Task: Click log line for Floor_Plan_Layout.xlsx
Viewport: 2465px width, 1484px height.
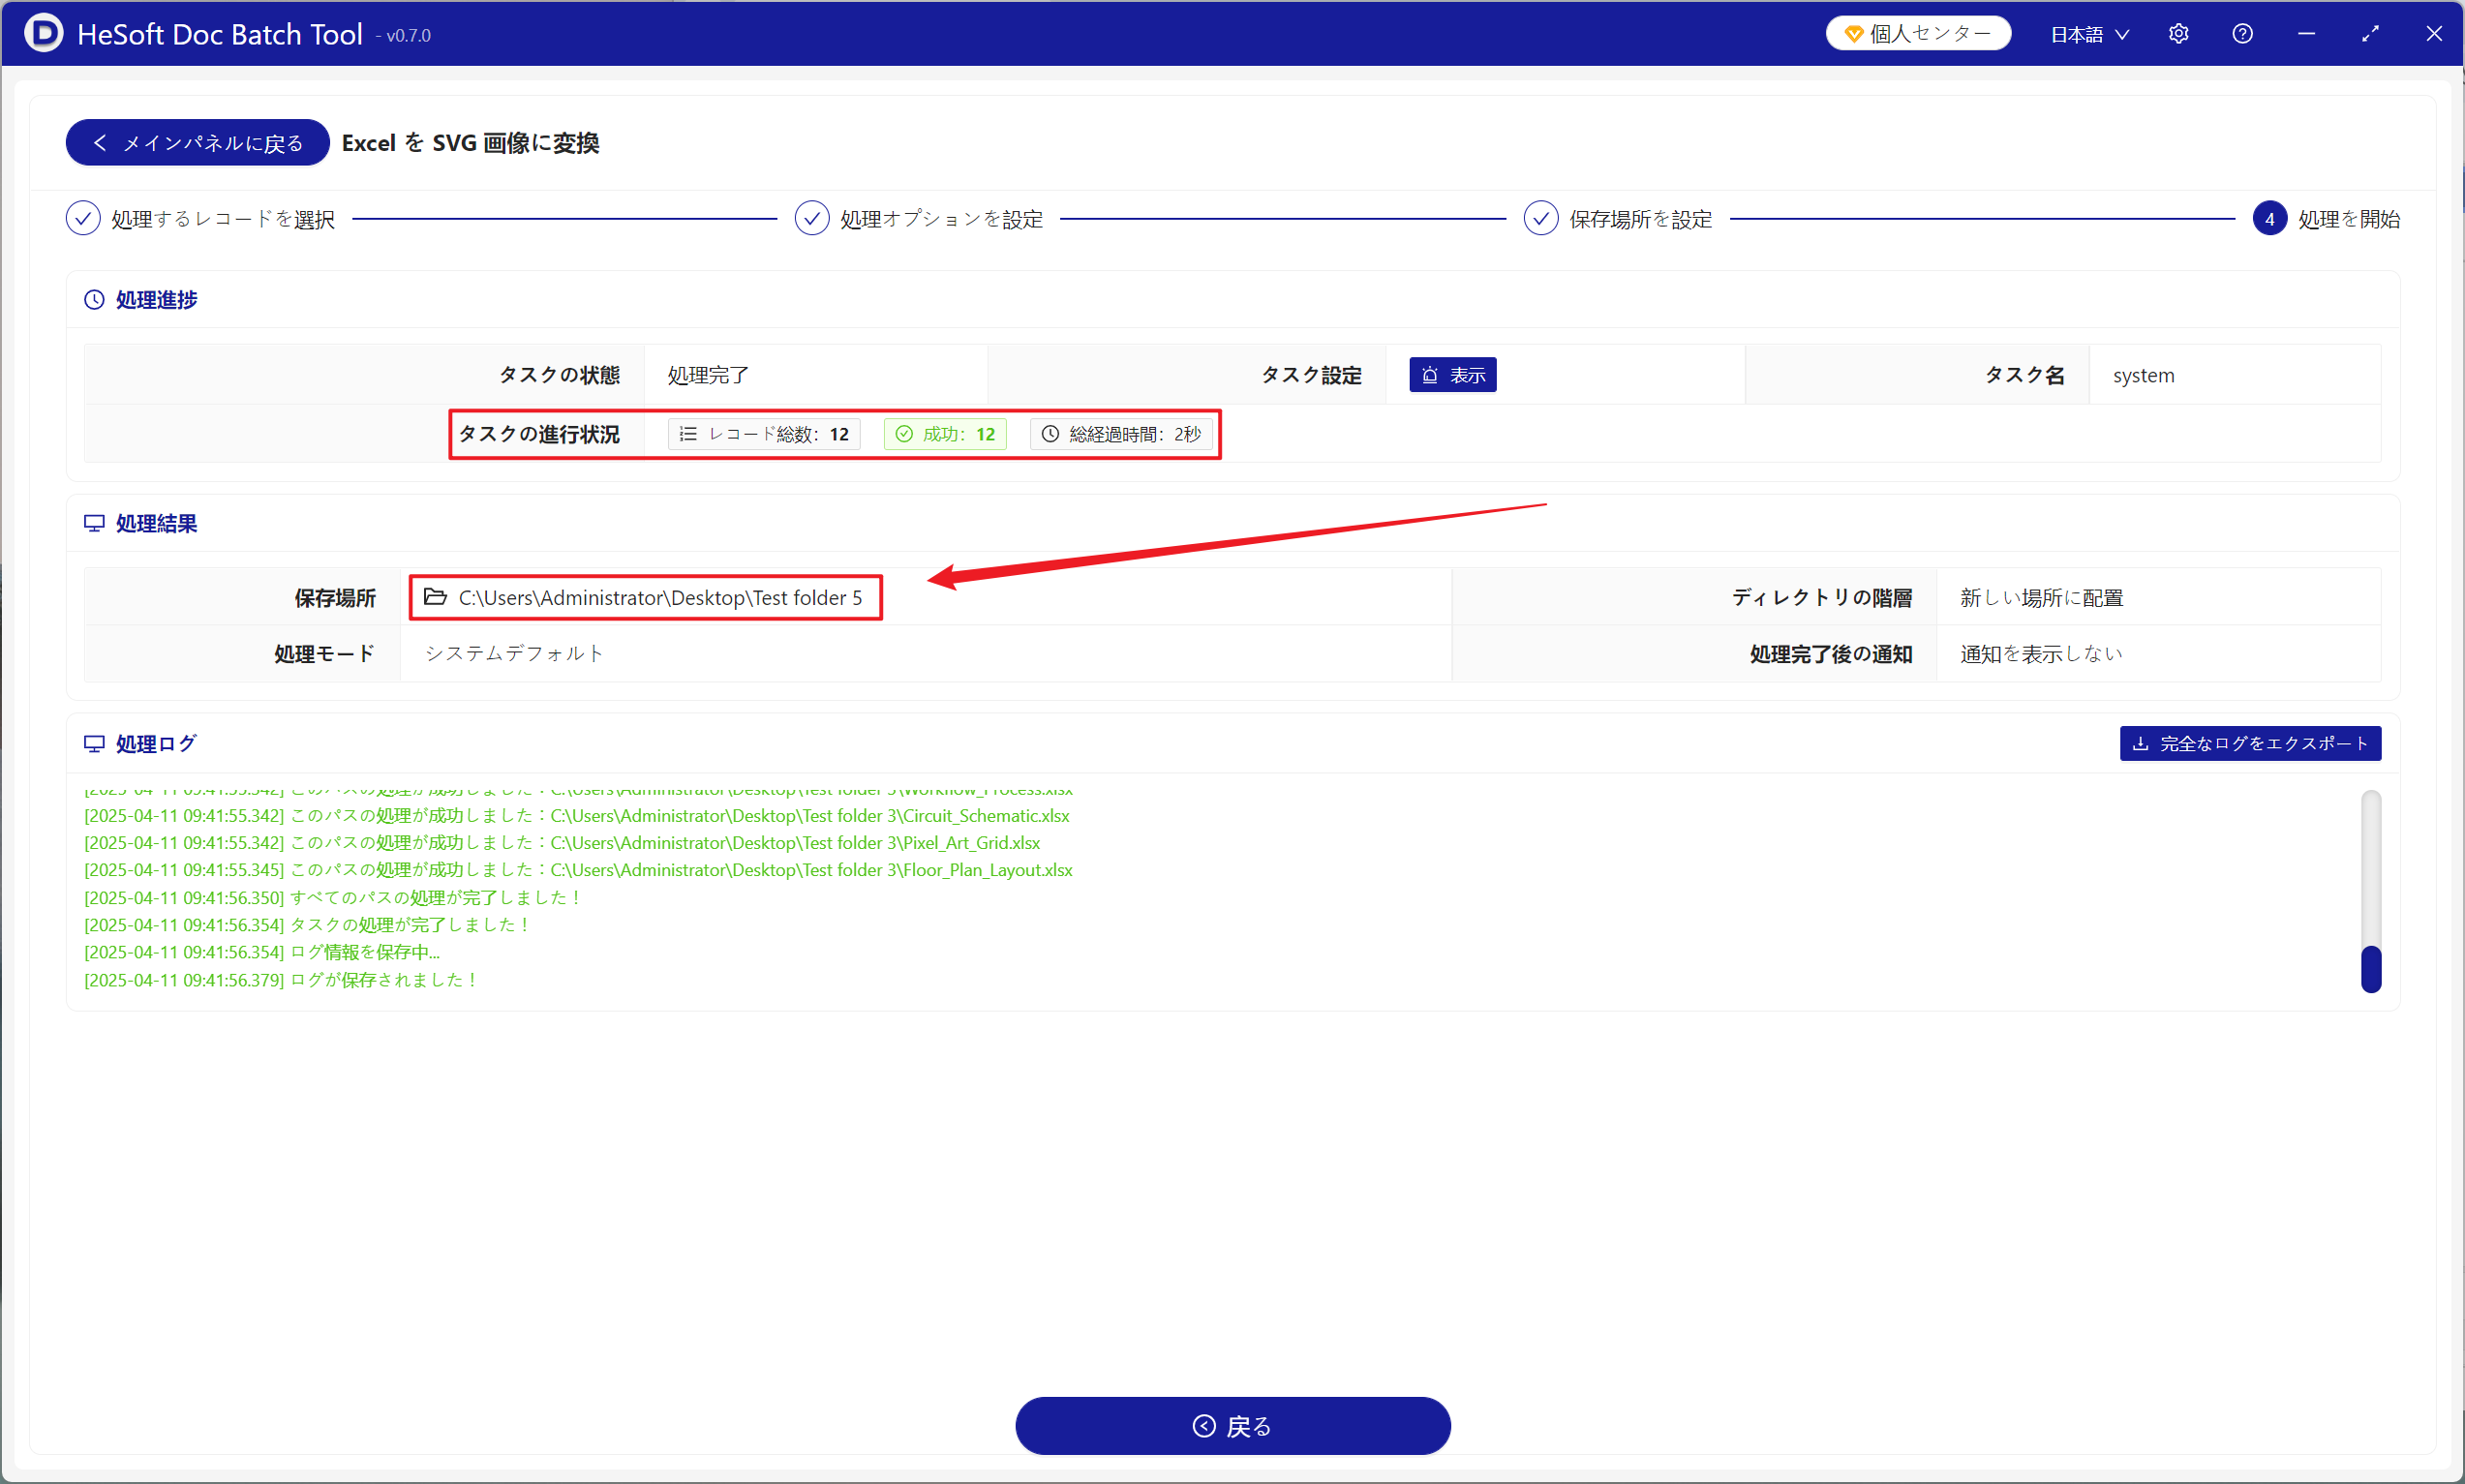Action: pos(578,870)
